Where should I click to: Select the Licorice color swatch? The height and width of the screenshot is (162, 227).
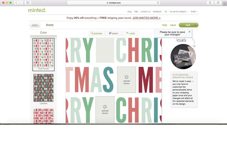click(43, 89)
